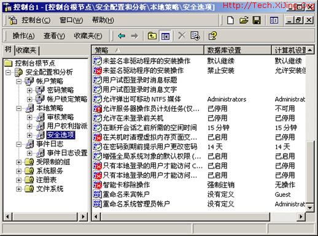Click the Export List toolbar icon
The height and width of the screenshot is (236, 318).
click(x=195, y=36)
